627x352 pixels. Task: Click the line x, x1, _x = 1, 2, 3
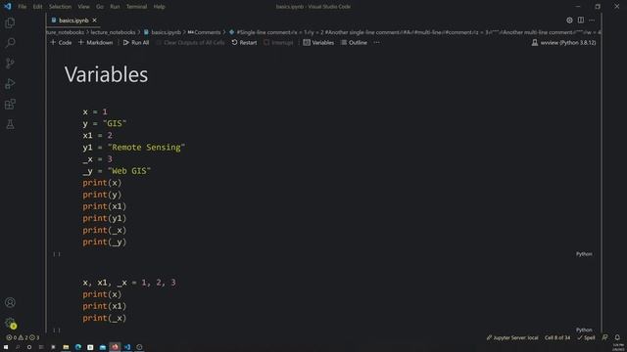click(129, 283)
